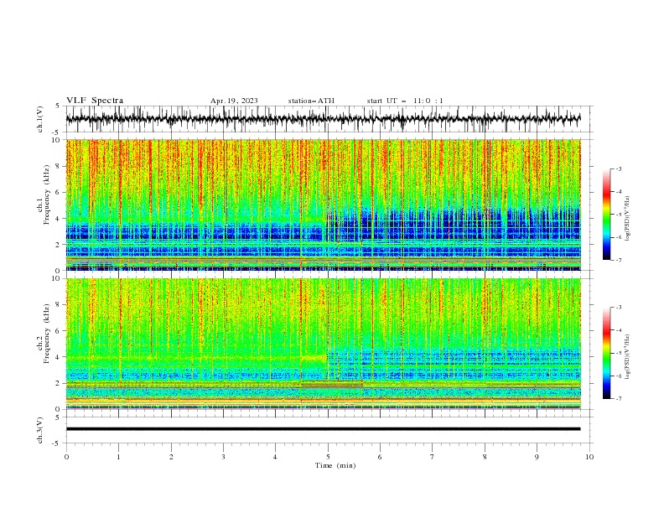Click the ch.1 "Frequency (kHz)" axis label

(47, 194)
